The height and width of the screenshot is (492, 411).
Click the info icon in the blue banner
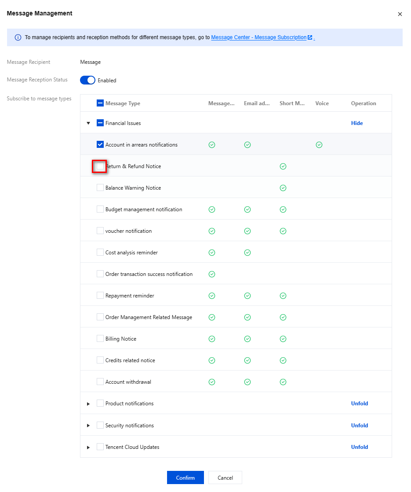coord(18,38)
